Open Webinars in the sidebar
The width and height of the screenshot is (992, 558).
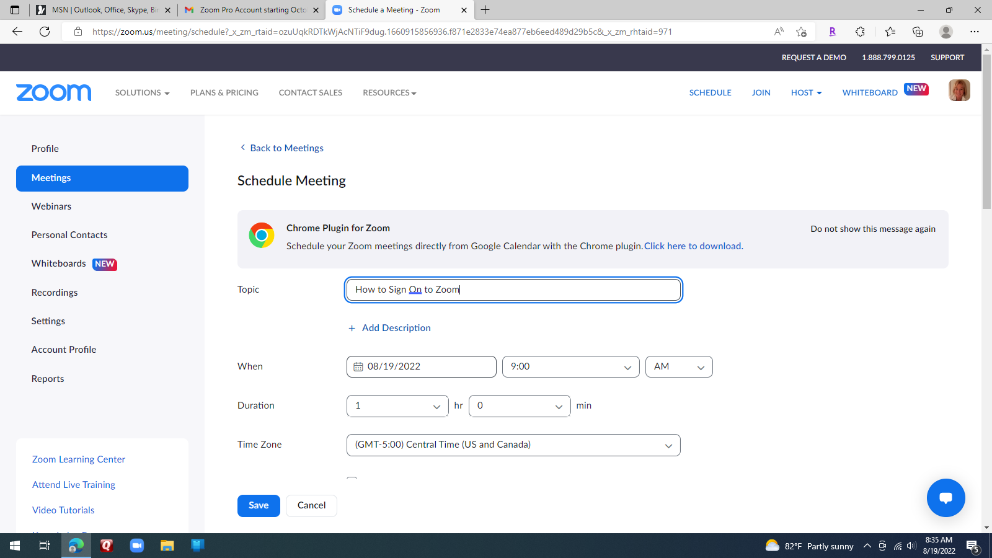point(51,206)
